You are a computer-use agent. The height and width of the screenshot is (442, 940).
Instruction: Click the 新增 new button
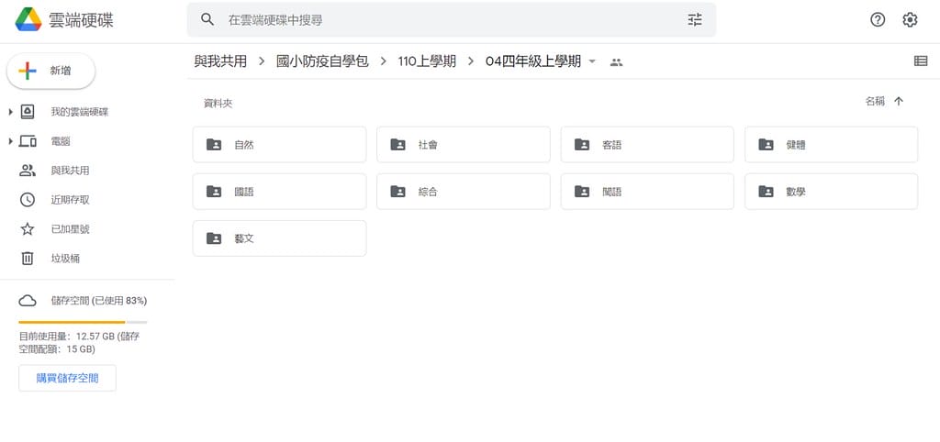[51, 71]
